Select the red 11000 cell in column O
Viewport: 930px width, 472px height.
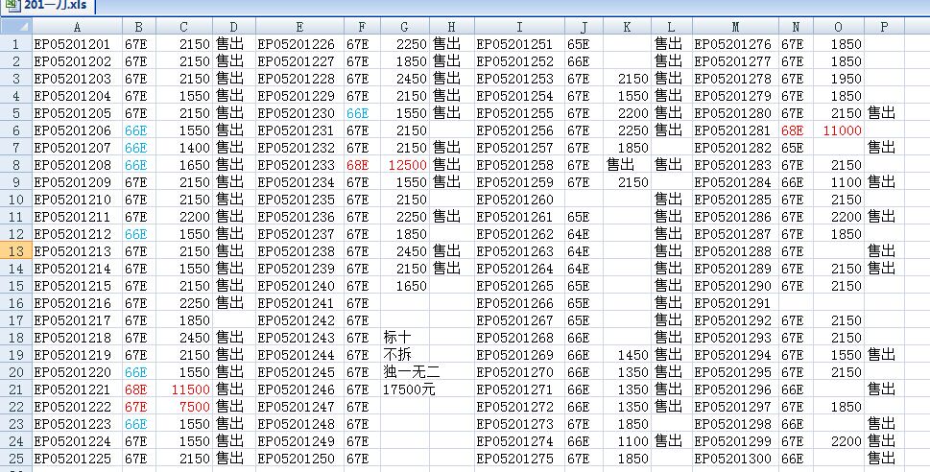(840, 130)
